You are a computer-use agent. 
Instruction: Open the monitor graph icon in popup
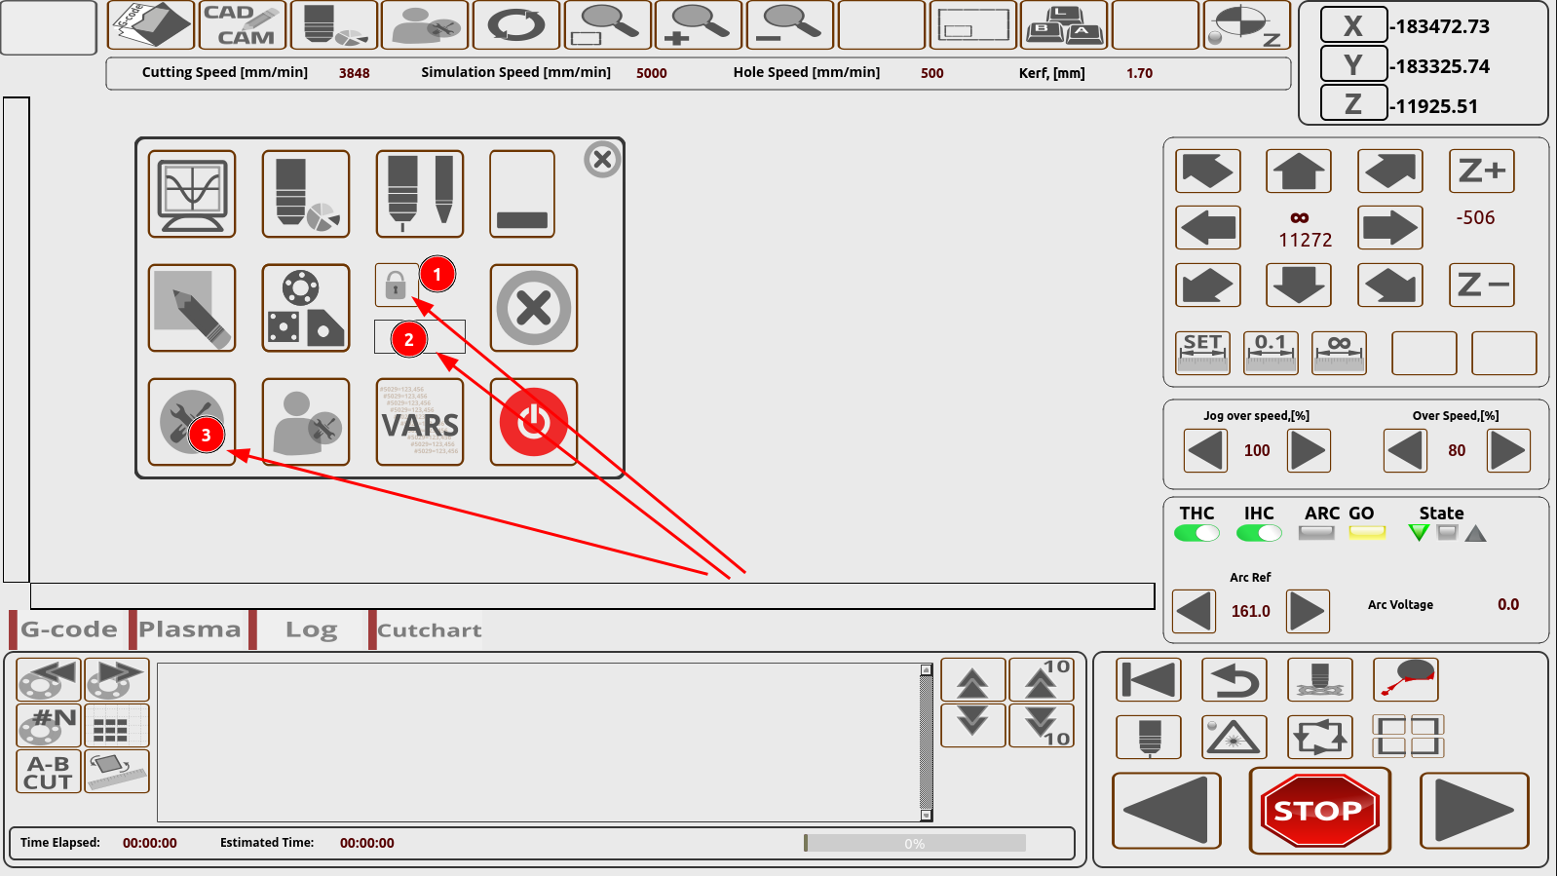click(192, 194)
